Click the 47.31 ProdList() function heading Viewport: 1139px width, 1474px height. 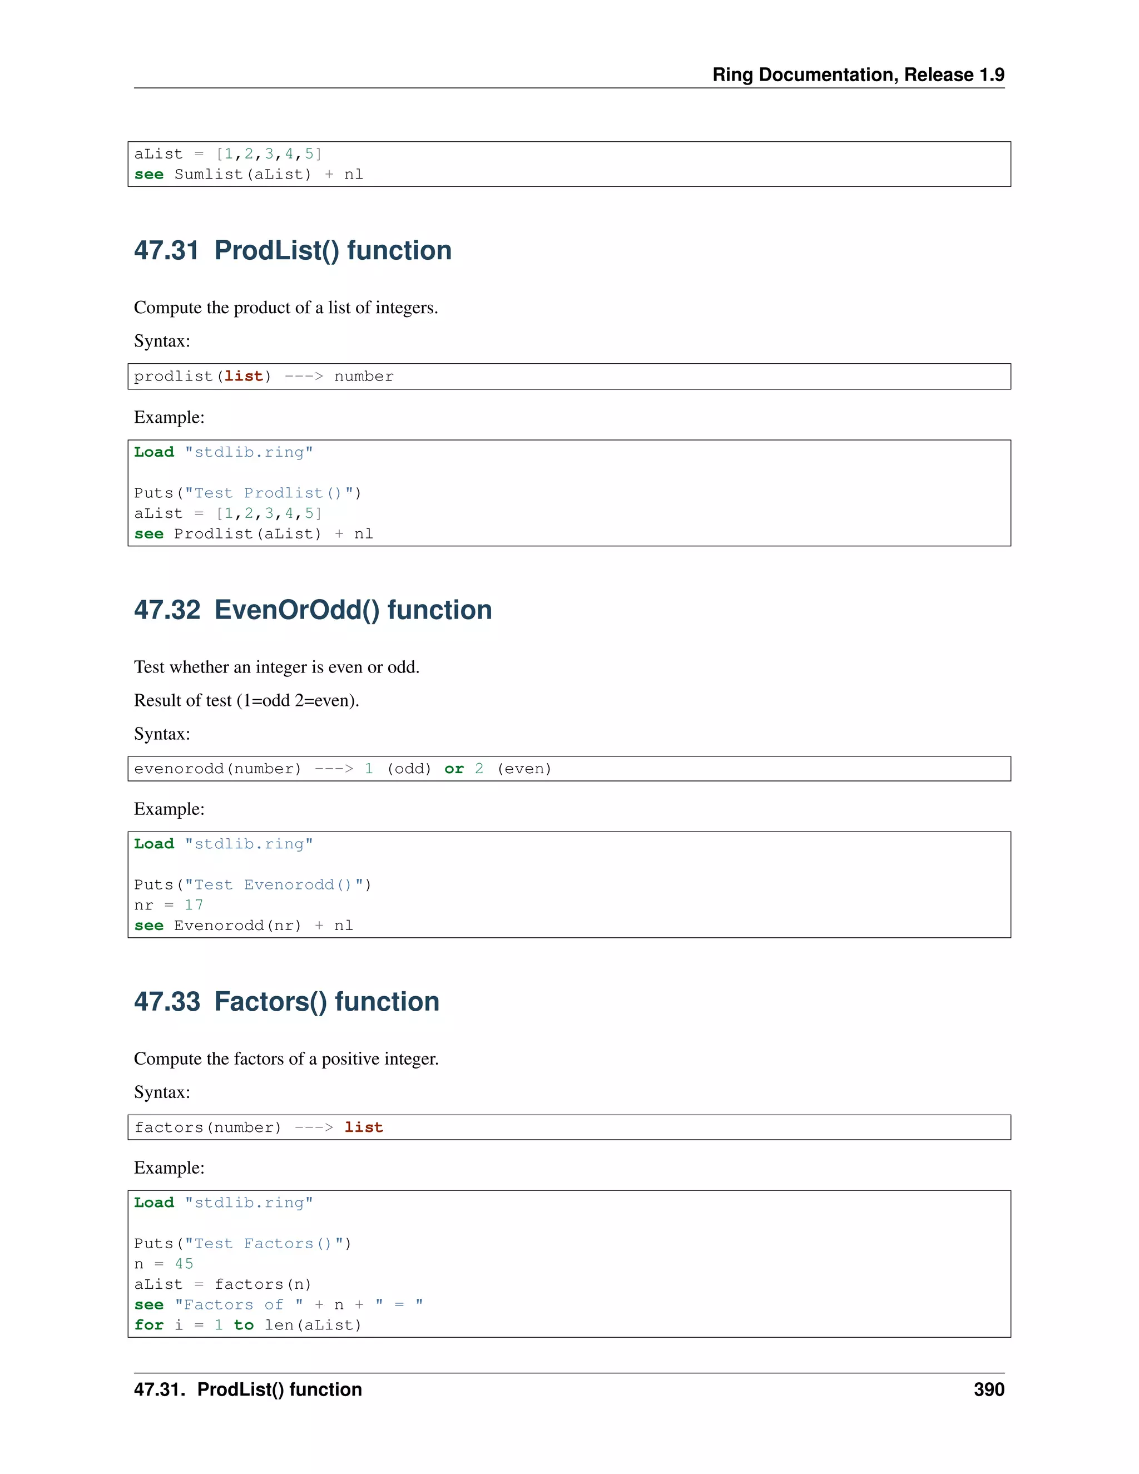(x=292, y=250)
